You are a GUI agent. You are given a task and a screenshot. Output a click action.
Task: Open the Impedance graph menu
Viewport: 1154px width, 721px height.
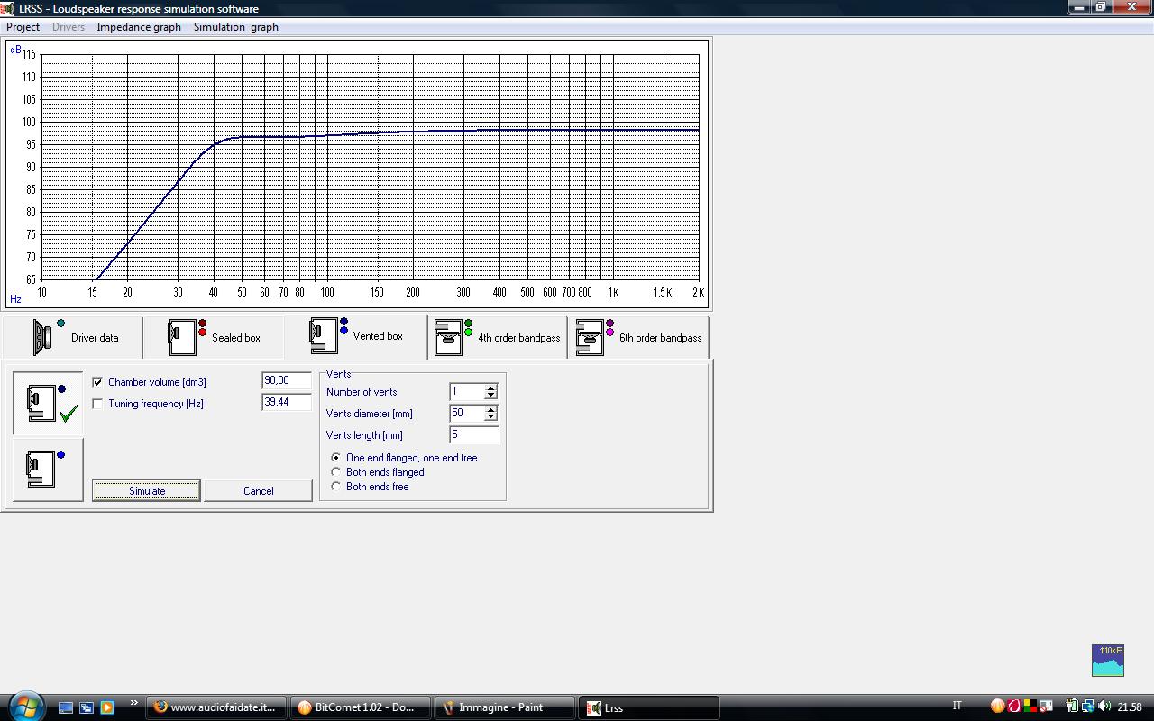139,27
